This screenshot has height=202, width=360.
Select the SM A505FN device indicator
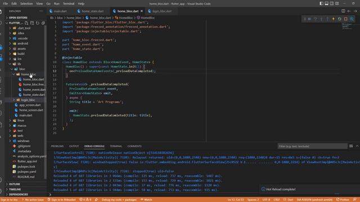[314, 200]
